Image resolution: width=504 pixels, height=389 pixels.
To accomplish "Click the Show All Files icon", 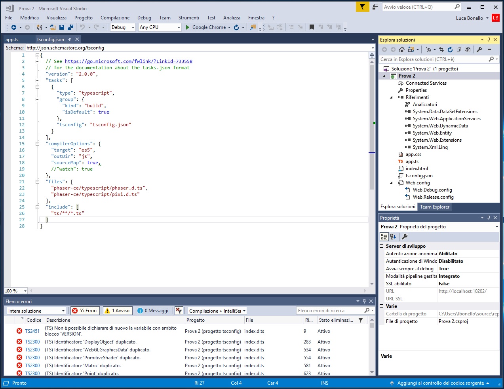I will (468, 49).
